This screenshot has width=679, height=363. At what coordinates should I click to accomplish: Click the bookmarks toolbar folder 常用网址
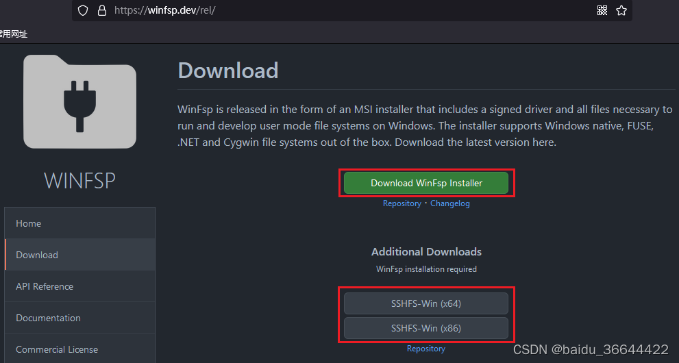[13, 34]
